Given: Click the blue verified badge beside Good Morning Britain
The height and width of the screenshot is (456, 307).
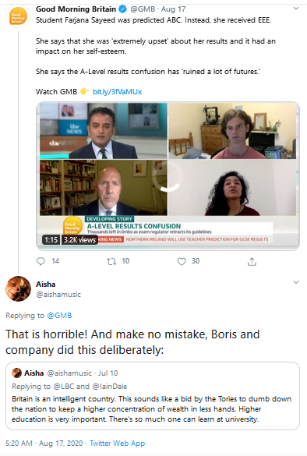Looking at the screenshot, I should pos(122,9).
